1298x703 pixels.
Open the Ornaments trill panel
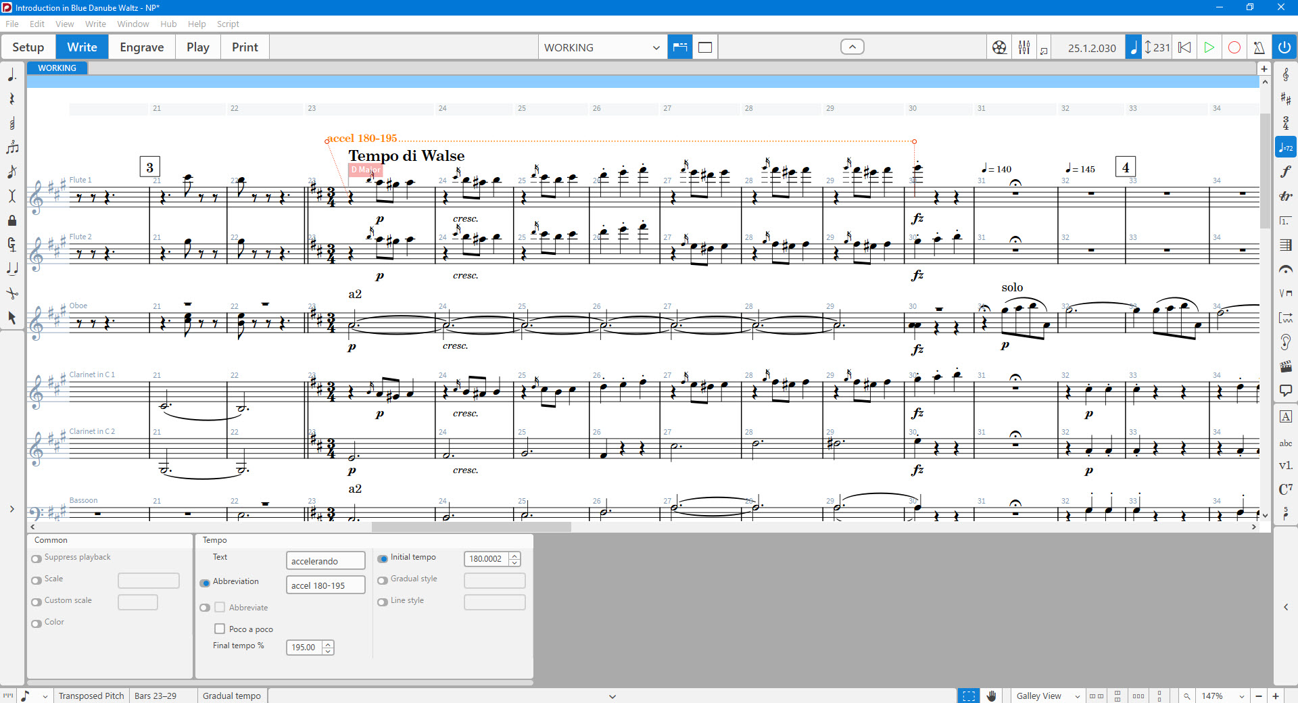pos(1286,196)
